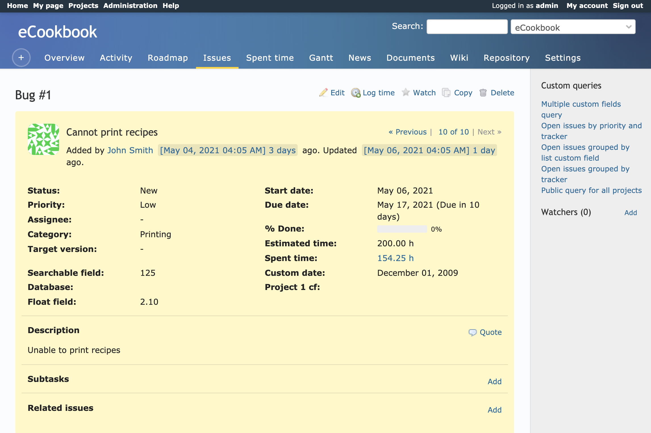Click Add next to Subtasks
651x433 pixels.
tap(494, 381)
